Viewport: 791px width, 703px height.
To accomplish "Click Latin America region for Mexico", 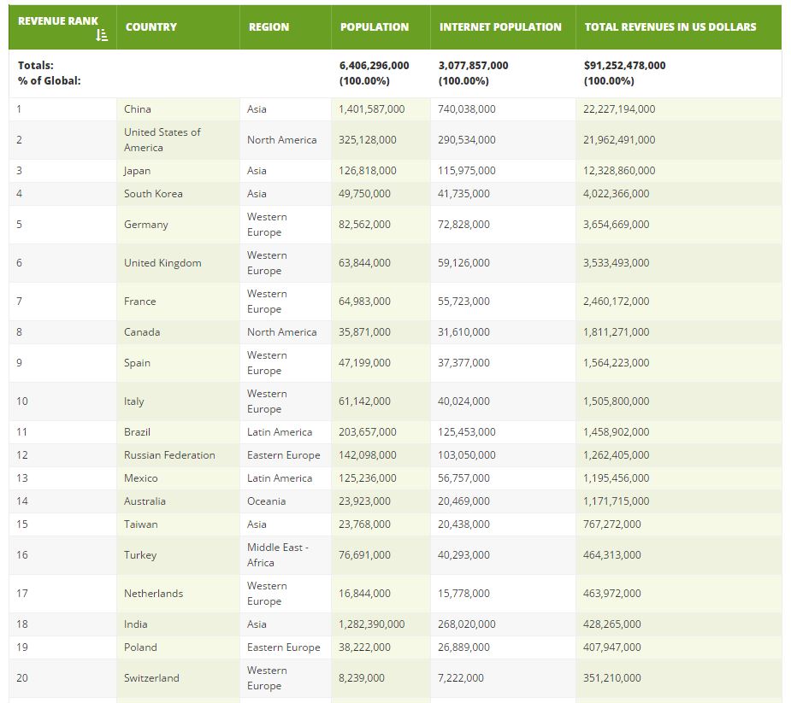I will 280,478.
